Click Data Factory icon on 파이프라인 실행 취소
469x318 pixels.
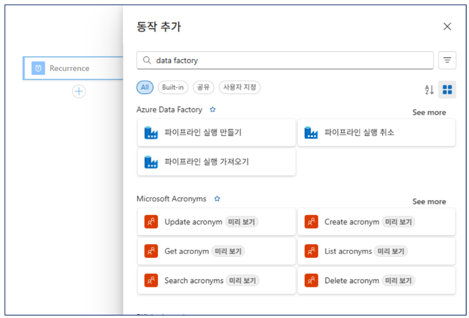click(311, 132)
